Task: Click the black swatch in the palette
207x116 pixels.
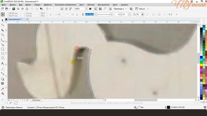Action: [201, 29]
